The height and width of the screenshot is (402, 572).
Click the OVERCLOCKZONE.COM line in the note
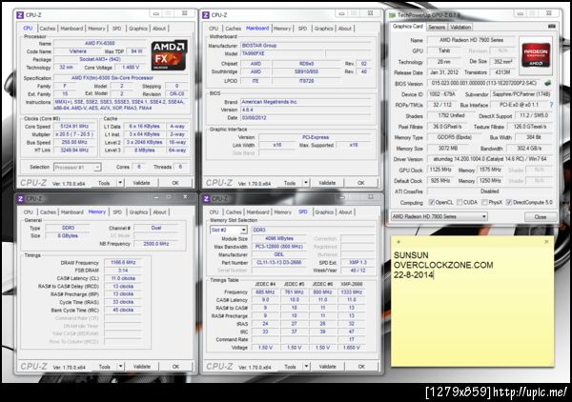[x=443, y=265]
